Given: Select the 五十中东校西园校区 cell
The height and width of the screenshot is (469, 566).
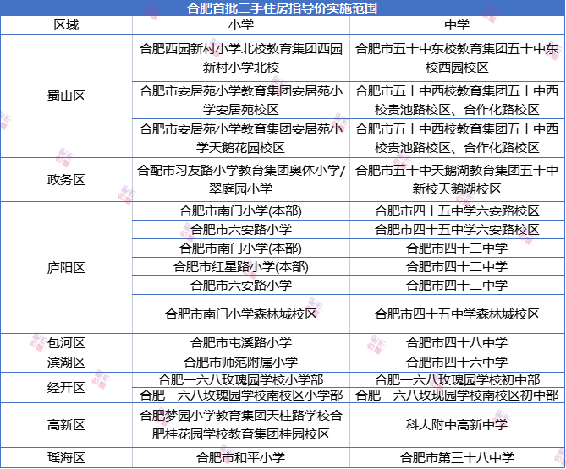Looking at the screenshot, I should click(457, 58).
